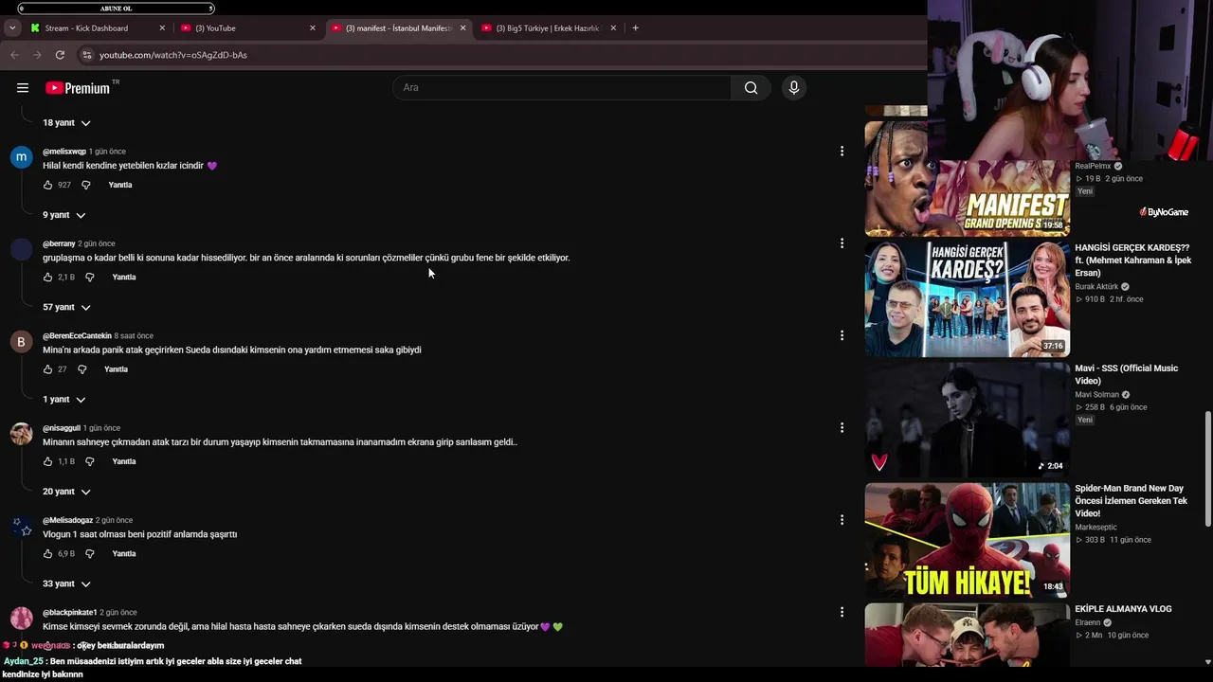Dislike the @berrany comment
1213x682 pixels.
coord(89,277)
